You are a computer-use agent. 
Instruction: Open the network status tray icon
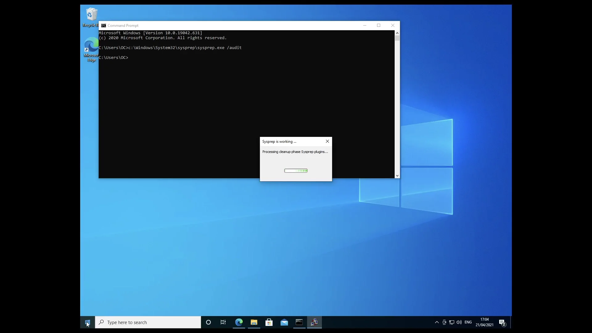452,322
